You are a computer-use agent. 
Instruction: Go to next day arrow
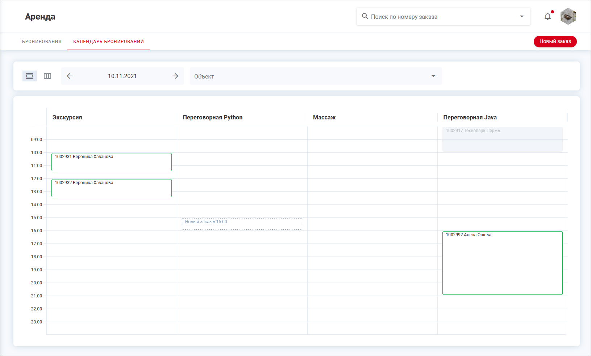click(175, 76)
